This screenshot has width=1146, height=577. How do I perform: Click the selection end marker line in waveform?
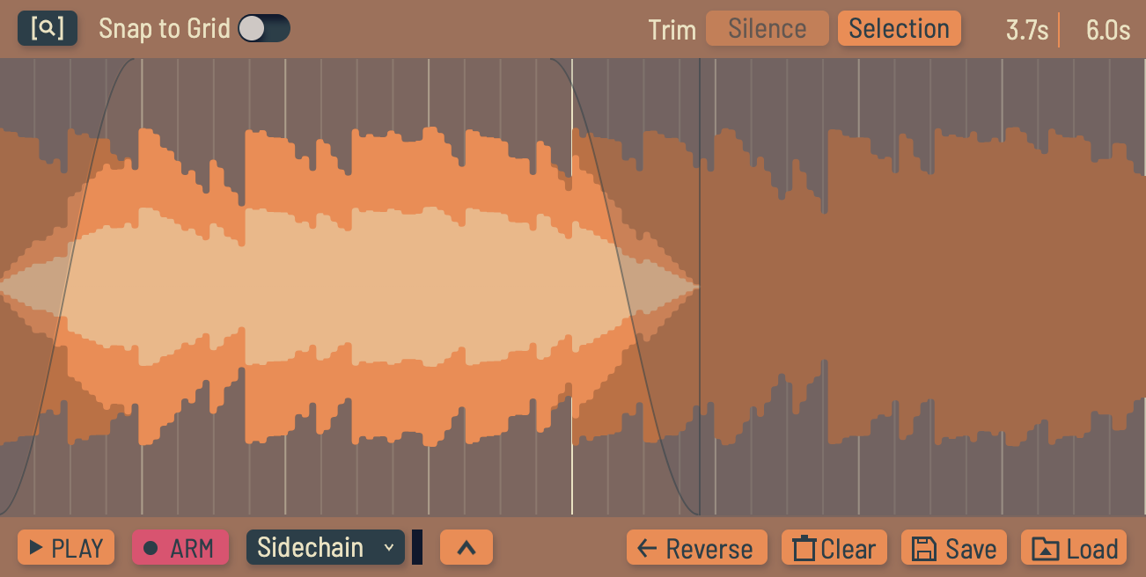pyautogui.click(x=700, y=287)
